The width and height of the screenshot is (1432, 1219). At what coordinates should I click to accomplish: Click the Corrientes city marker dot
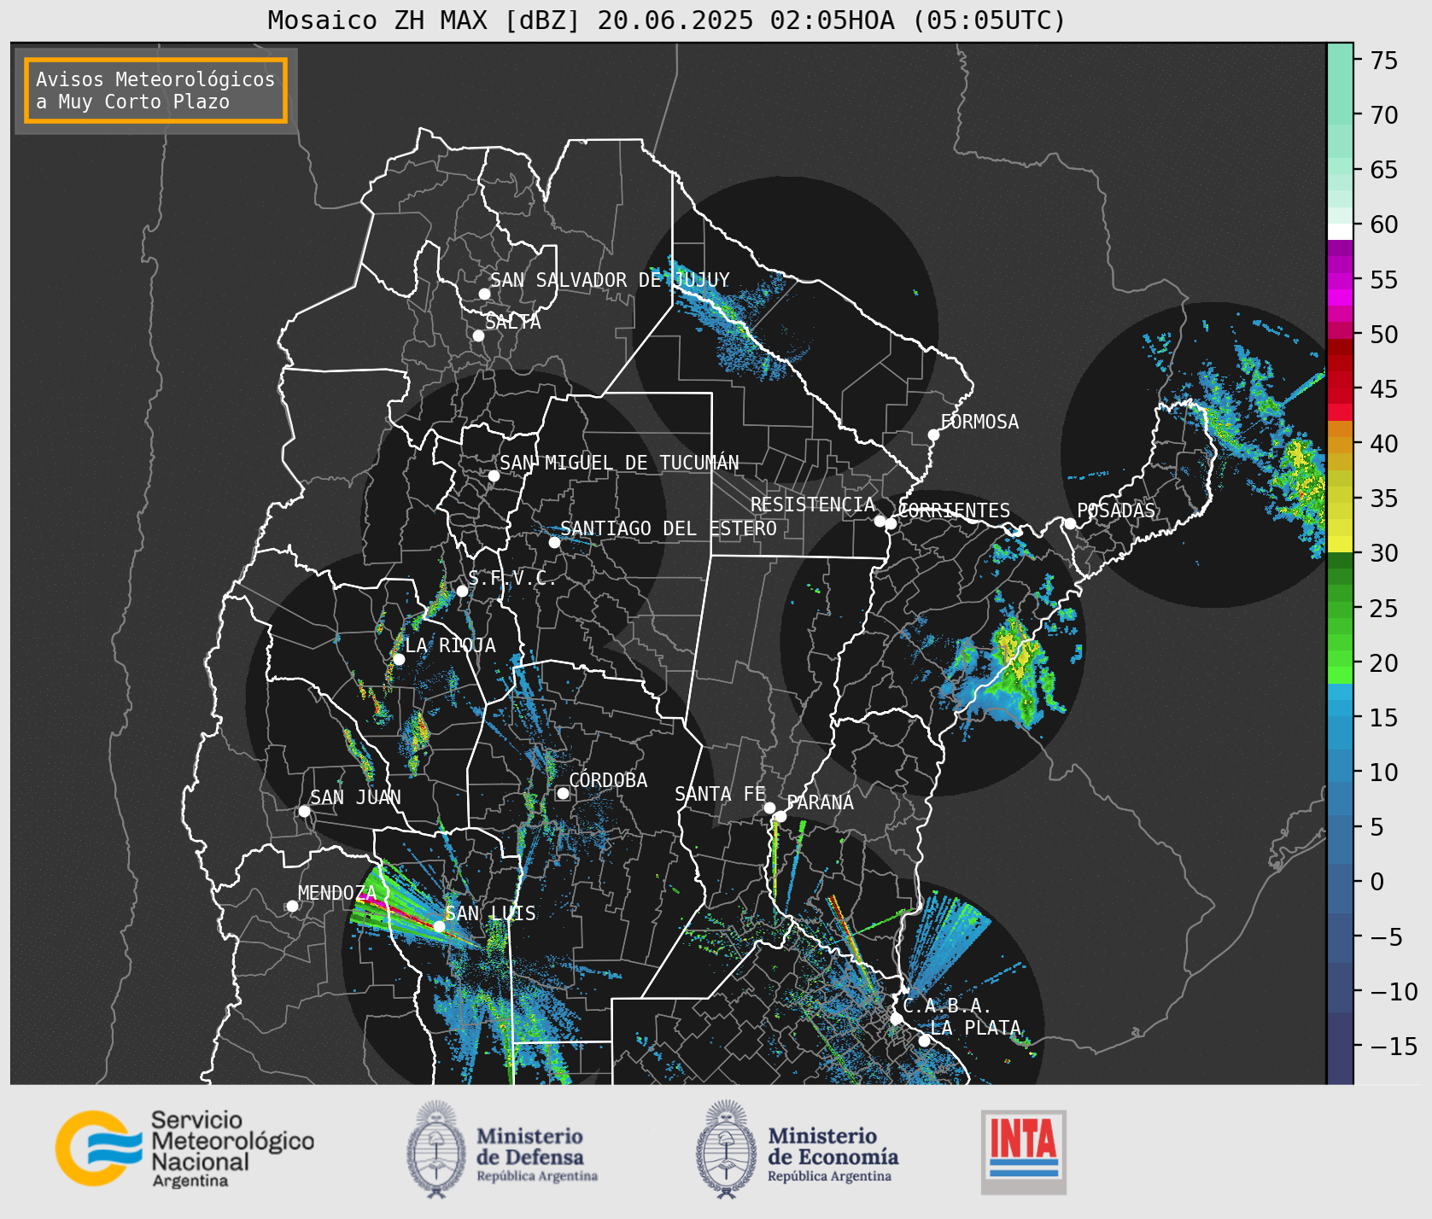tap(891, 523)
